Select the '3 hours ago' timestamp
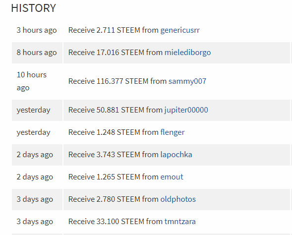The image size is (292, 235). pyautogui.click(x=37, y=30)
